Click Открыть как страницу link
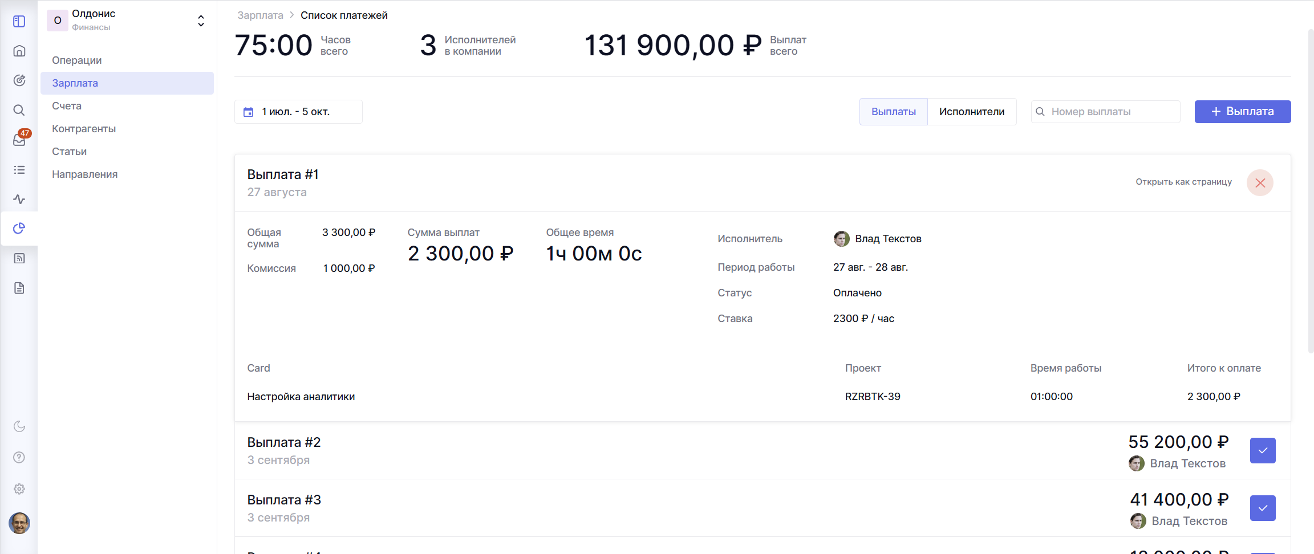The image size is (1314, 554). tap(1183, 182)
